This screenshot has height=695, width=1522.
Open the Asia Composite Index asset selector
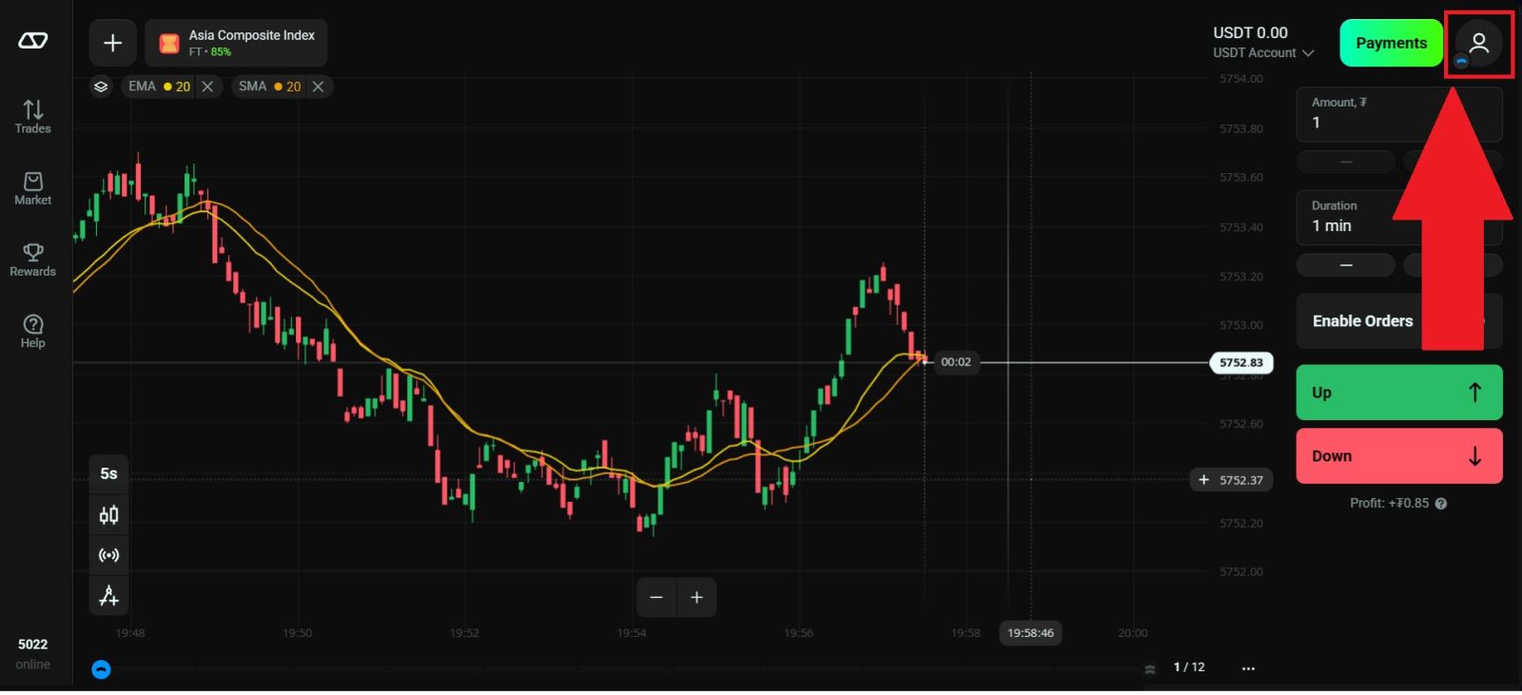[237, 43]
